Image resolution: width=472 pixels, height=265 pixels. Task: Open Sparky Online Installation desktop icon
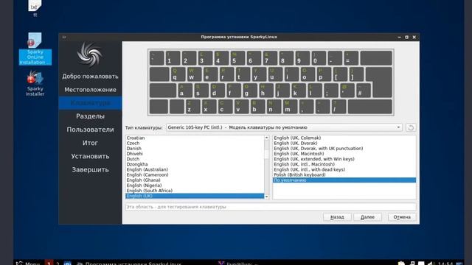tap(35, 49)
